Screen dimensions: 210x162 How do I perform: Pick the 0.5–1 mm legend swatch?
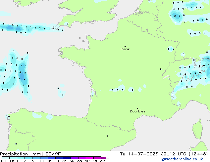[13, 158]
